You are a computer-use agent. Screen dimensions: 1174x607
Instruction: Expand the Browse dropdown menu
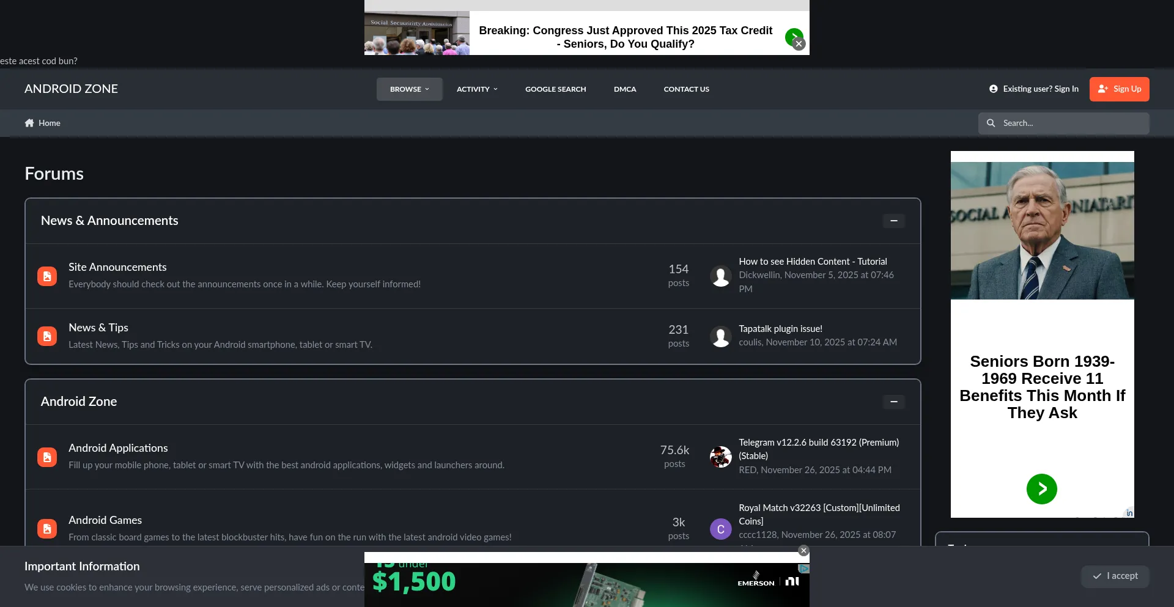coord(409,89)
